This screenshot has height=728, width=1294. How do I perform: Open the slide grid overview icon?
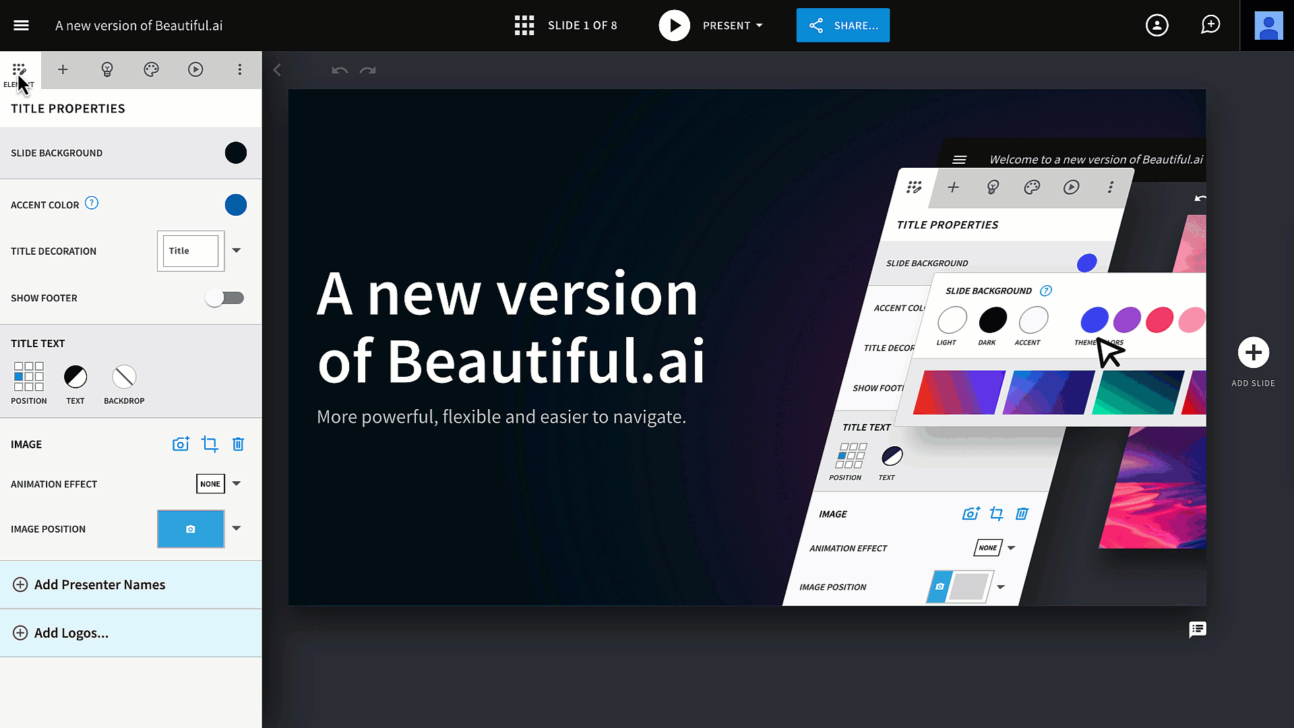tap(524, 26)
